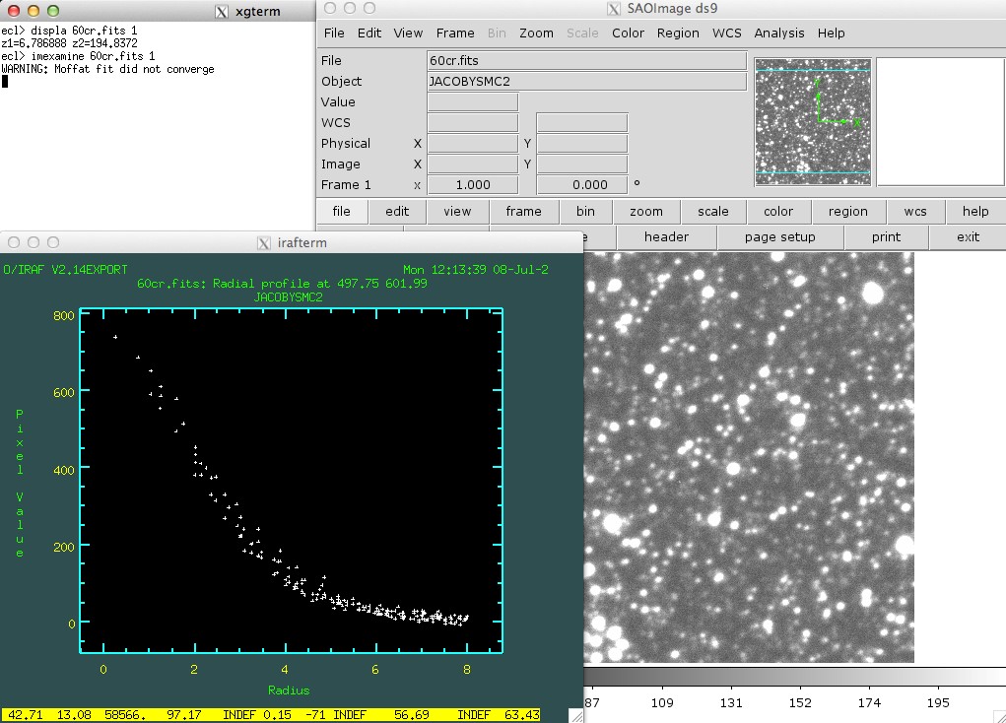Click the 'region' button in ds9 buttonbar

(x=847, y=211)
